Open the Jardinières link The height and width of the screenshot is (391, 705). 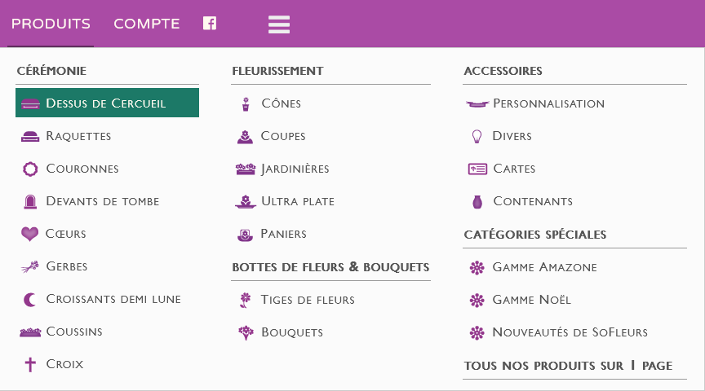[x=295, y=169]
